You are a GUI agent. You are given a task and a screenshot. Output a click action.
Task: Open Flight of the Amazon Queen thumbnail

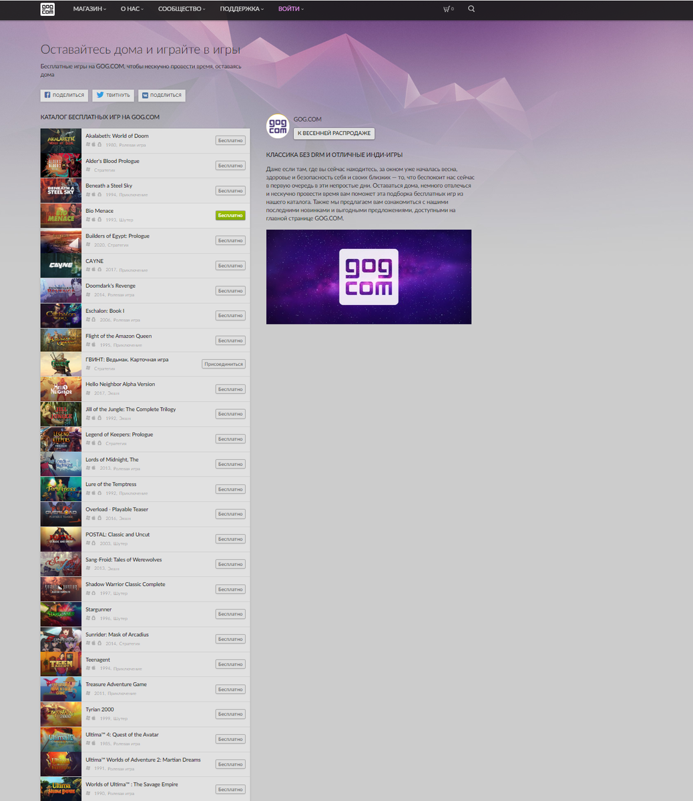[61, 340]
